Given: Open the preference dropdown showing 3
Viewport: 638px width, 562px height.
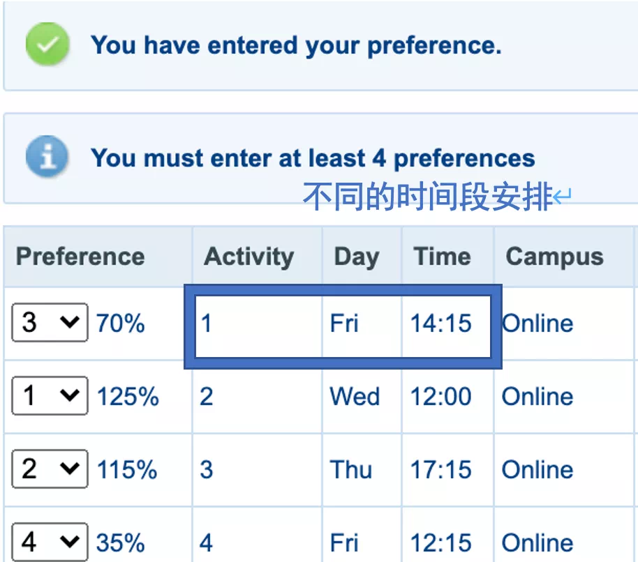Looking at the screenshot, I should (49, 323).
